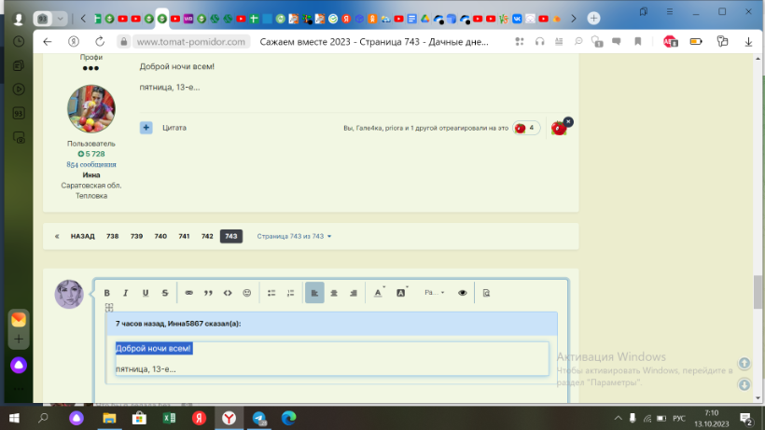765x430 pixels.
Task: Expand the 'Страница 743 из 743' page selector
Action: click(x=294, y=236)
